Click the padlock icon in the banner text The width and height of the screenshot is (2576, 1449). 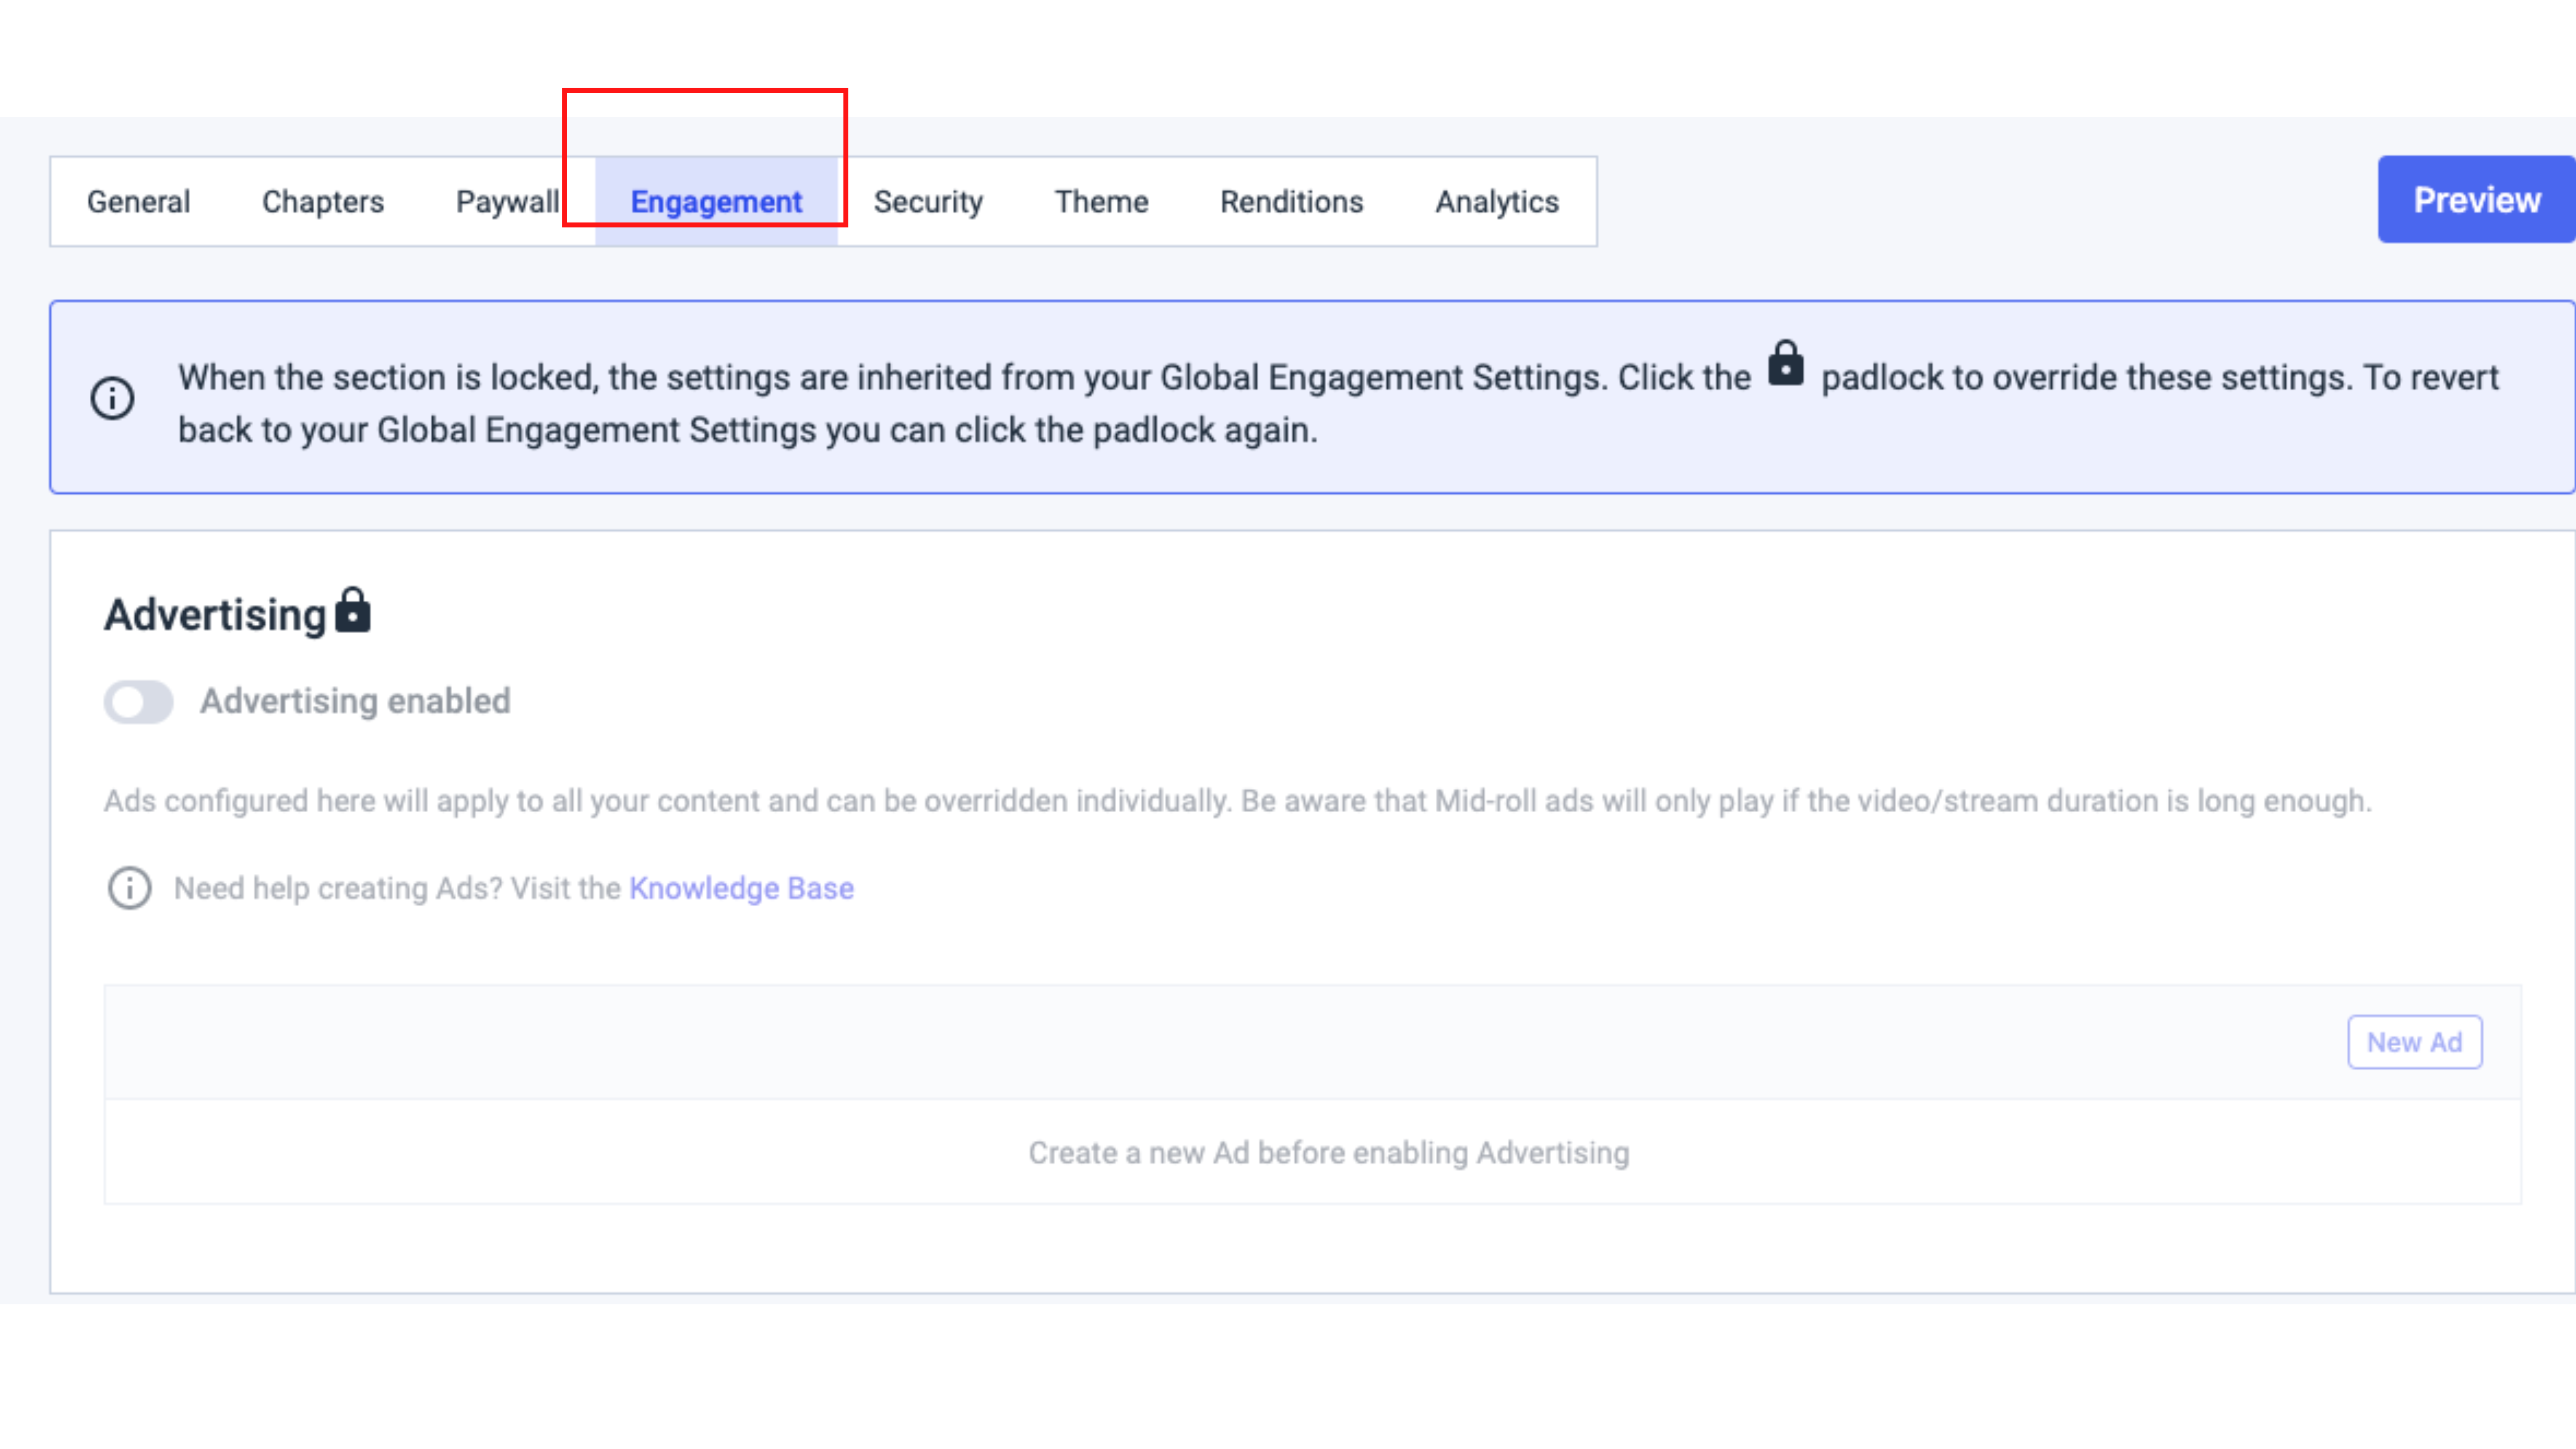click(x=1785, y=363)
